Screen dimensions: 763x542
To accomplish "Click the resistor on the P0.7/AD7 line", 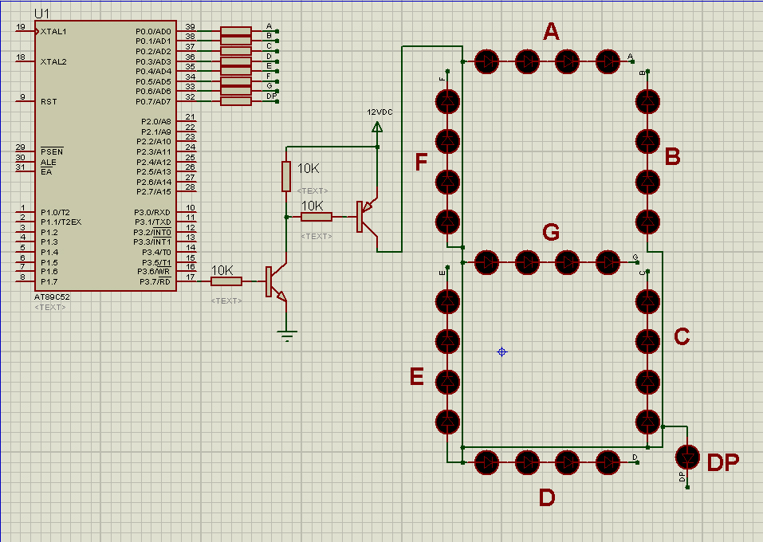I will click(x=235, y=101).
